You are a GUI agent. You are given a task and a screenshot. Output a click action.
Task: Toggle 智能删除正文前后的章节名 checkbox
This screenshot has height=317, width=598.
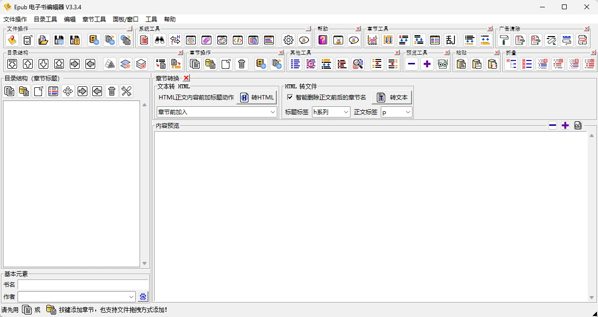click(290, 98)
